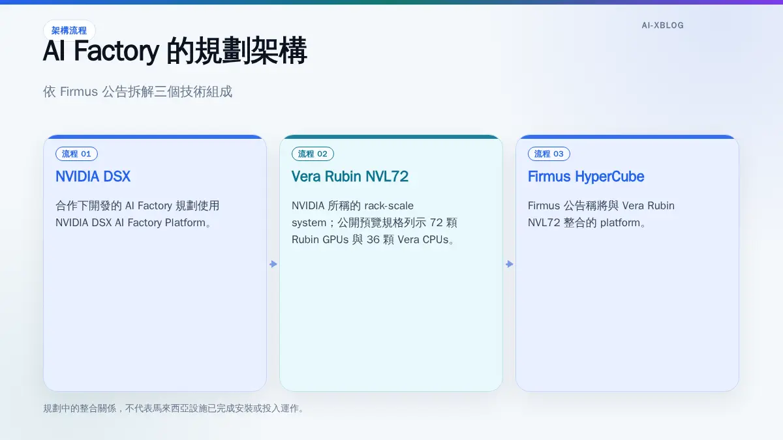Viewport: 783px width, 440px height.
Task: Click the 流程 03 badge
Action: tap(549, 154)
